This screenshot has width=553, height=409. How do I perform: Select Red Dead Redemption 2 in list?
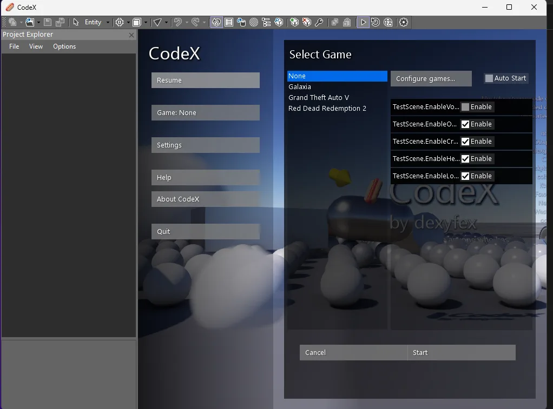pyautogui.click(x=337, y=109)
